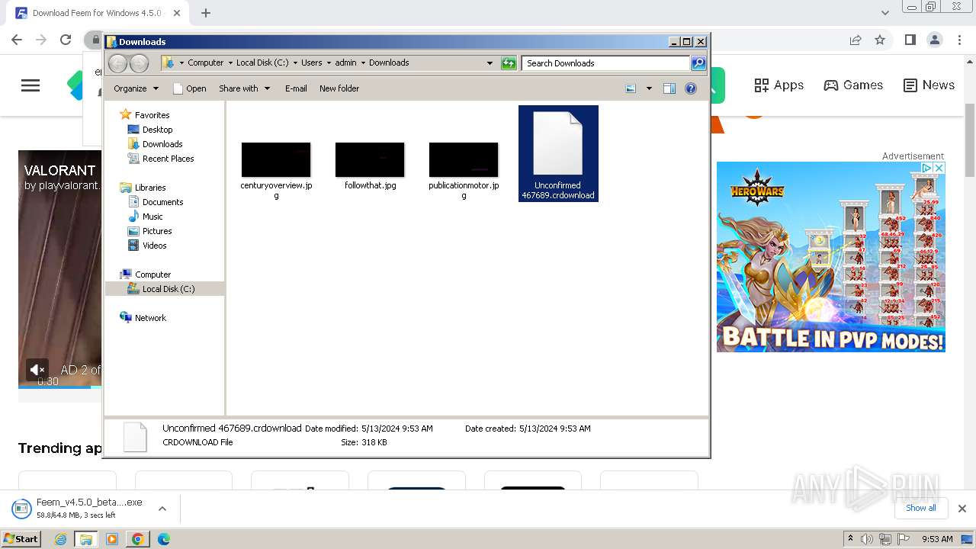Open Chrome three-dot menu
Screen dimensions: 976x549
[959, 40]
